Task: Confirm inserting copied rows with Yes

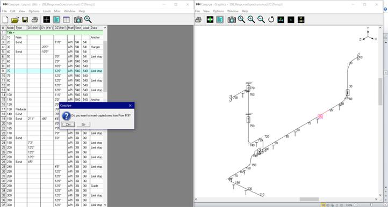Action: [68, 124]
